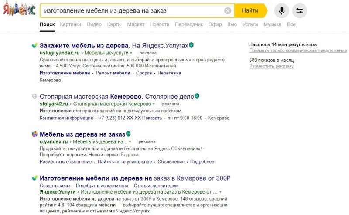The height and width of the screenshot is (215, 349).
Task: Open the Яндекс.Услуги breadcrumb link
Action: [x=58, y=191]
